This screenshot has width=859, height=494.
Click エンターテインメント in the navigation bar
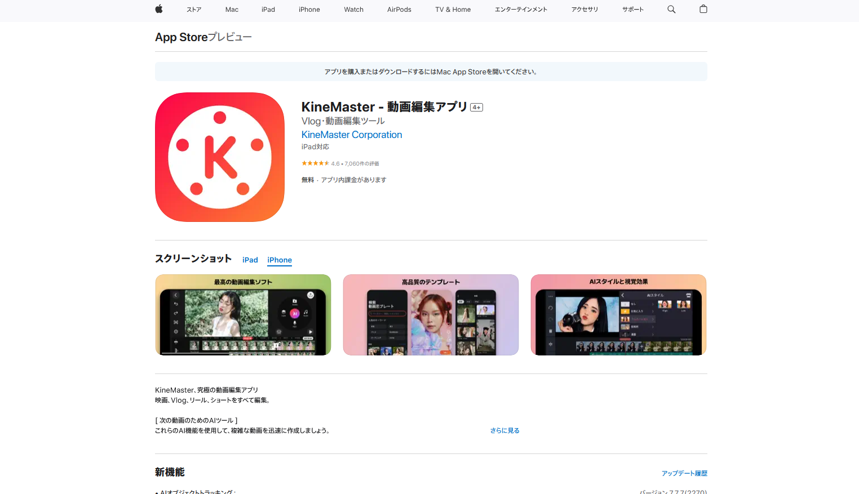[520, 9]
